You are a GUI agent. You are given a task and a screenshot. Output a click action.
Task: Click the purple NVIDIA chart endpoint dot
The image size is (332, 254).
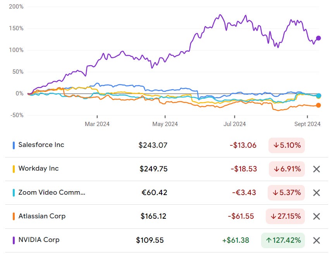[318, 38]
